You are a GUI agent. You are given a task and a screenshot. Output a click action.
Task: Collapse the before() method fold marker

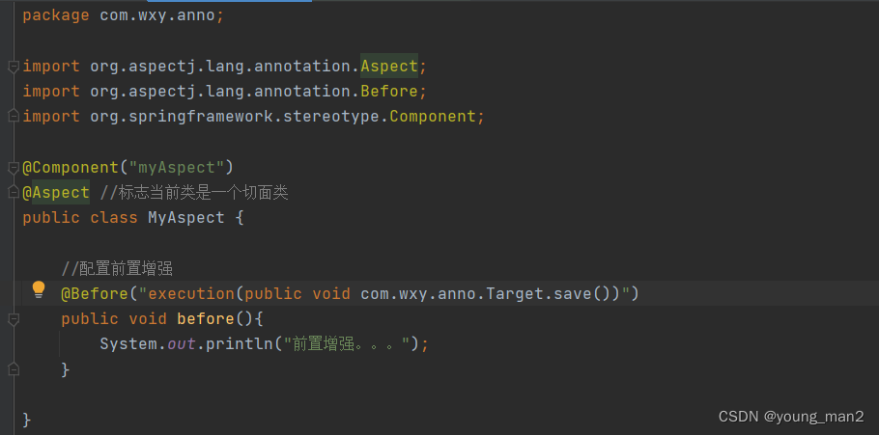(13, 318)
